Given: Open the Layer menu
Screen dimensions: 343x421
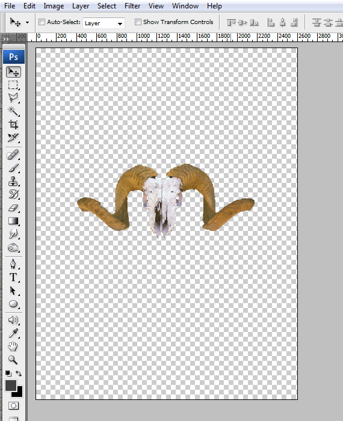Looking at the screenshot, I should click(x=81, y=6).
